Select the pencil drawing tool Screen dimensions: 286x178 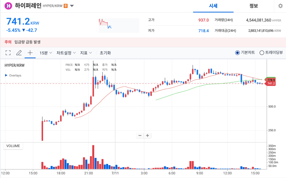[19, 53]
